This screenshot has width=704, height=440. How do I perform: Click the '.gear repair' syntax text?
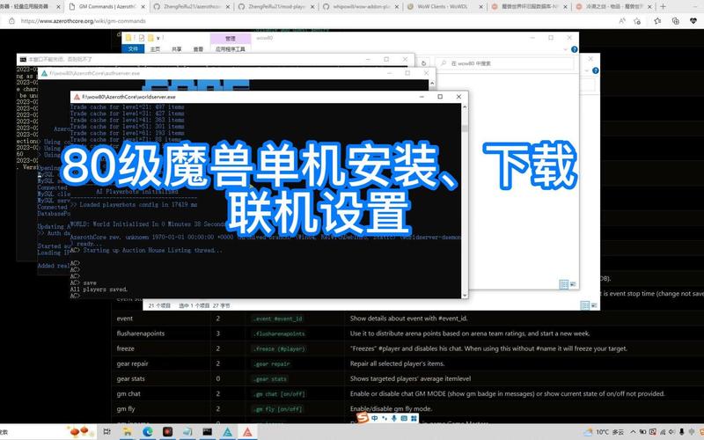tap(271, 364)
